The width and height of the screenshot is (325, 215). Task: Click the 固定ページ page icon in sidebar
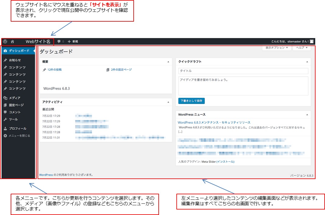[5, 105]
